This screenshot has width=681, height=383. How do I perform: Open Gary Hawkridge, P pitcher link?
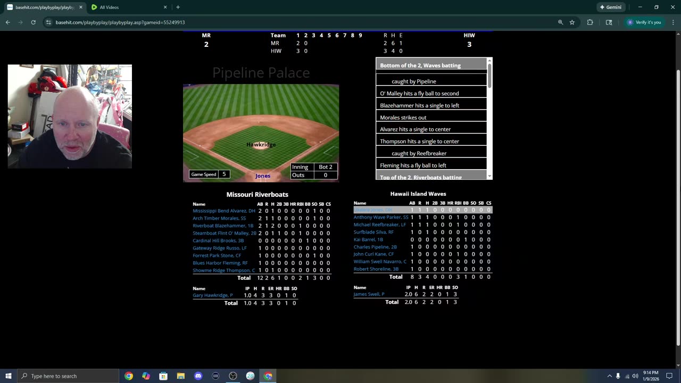pos(213,295)
